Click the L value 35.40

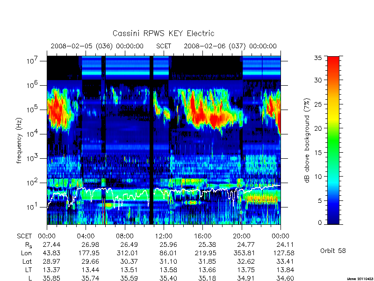pyautogui.click(x=168, y=278)
